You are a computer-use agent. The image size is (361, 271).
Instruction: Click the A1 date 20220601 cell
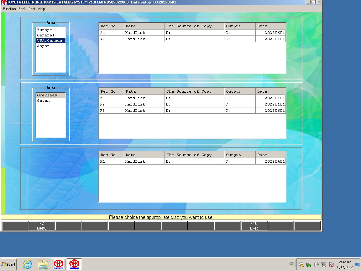(x=270, y=33)
